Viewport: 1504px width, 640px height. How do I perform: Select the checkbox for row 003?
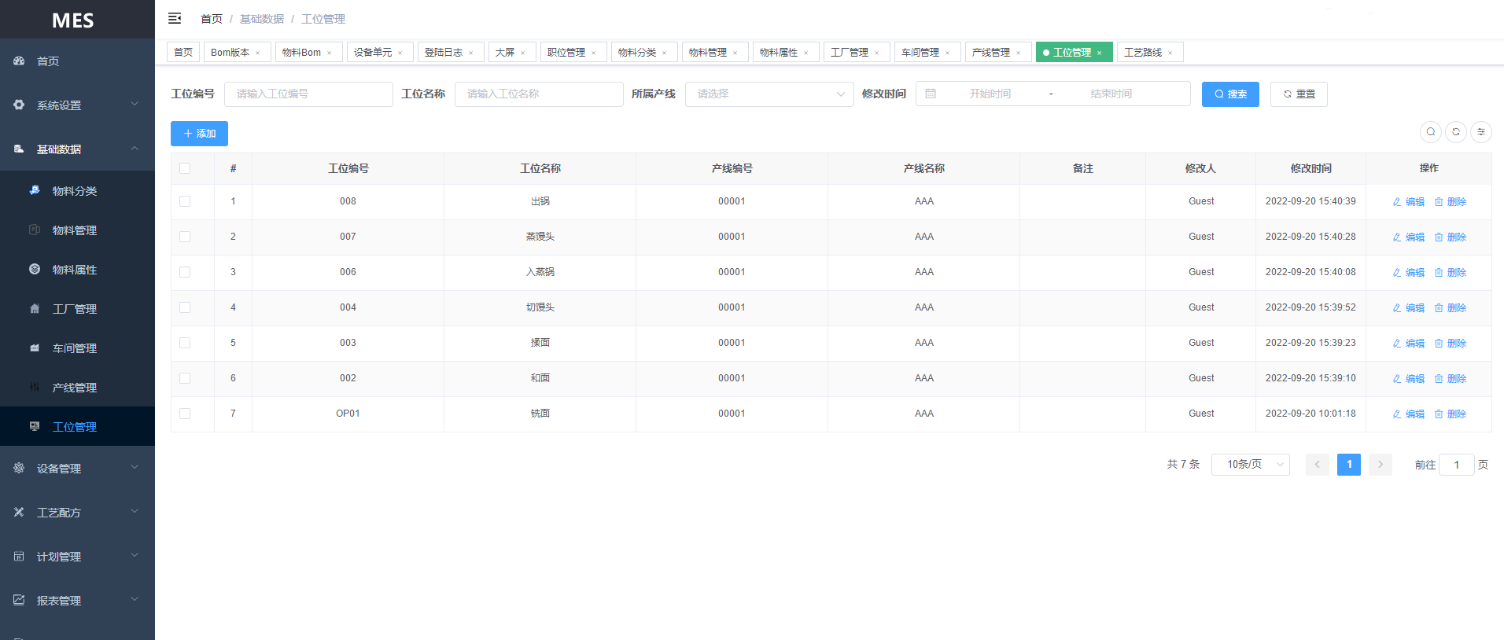(x=185, y=343)
